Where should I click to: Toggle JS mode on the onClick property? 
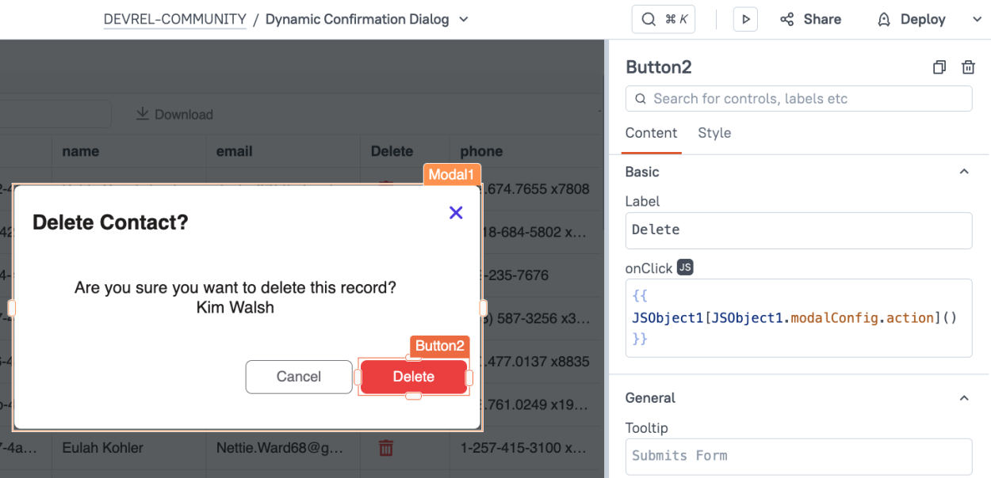[683, 267]
